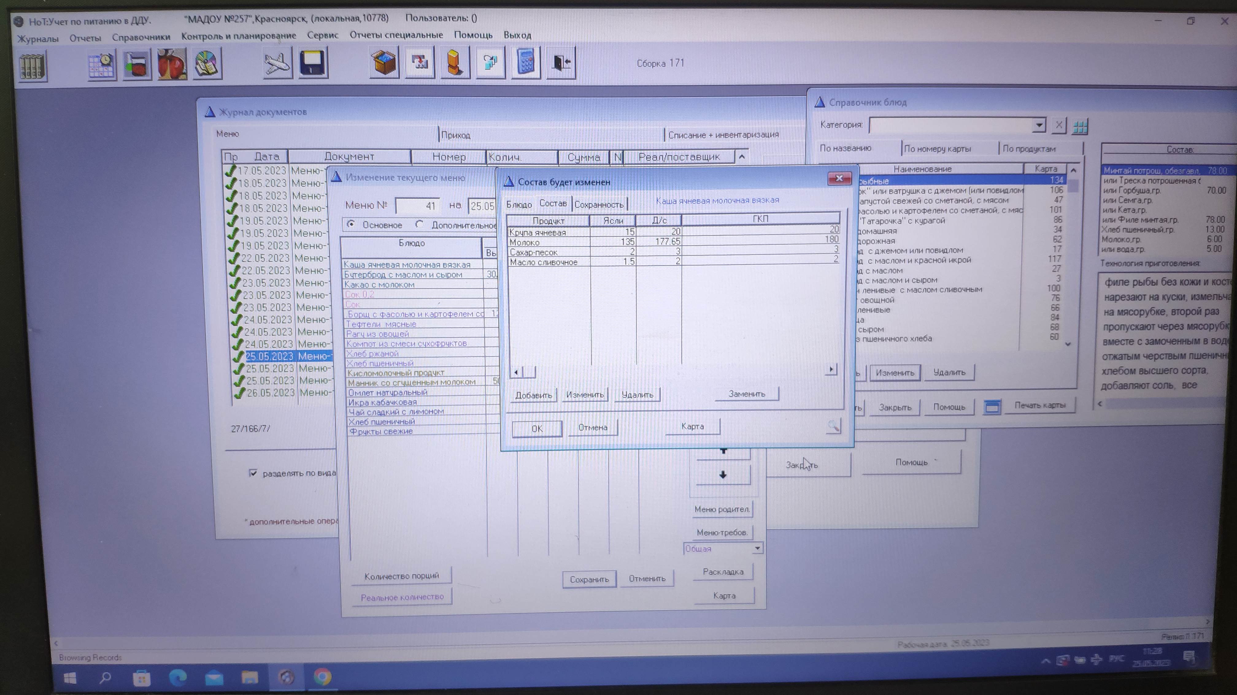Image resolution: width=1237 pixels, height=695 pixels.
Task: Click the exit door toolbar icon
Action: [x=561, y=63]
